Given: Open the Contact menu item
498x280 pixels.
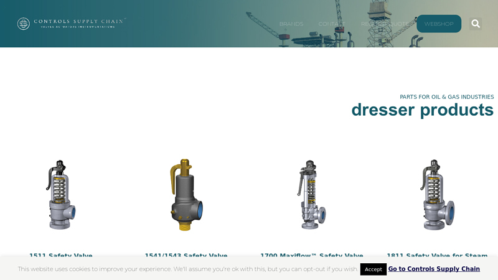Looking at the screenshot, I should [x=332, y=24].
